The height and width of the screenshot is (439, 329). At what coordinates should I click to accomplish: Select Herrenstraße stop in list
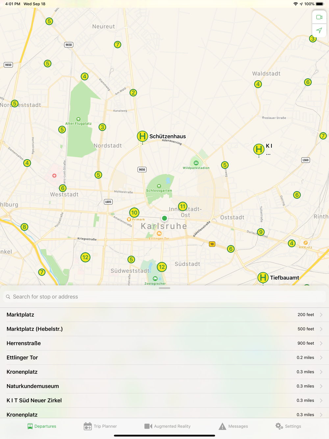click(x=164, y=343)
